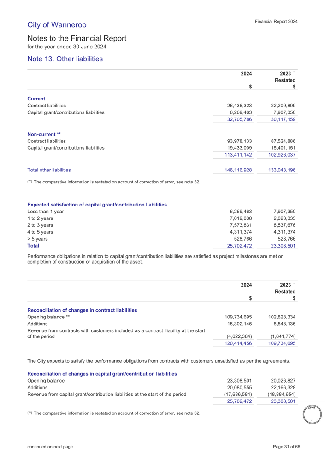
Task: Click the Non-current section heading
Action: [44, 135]
